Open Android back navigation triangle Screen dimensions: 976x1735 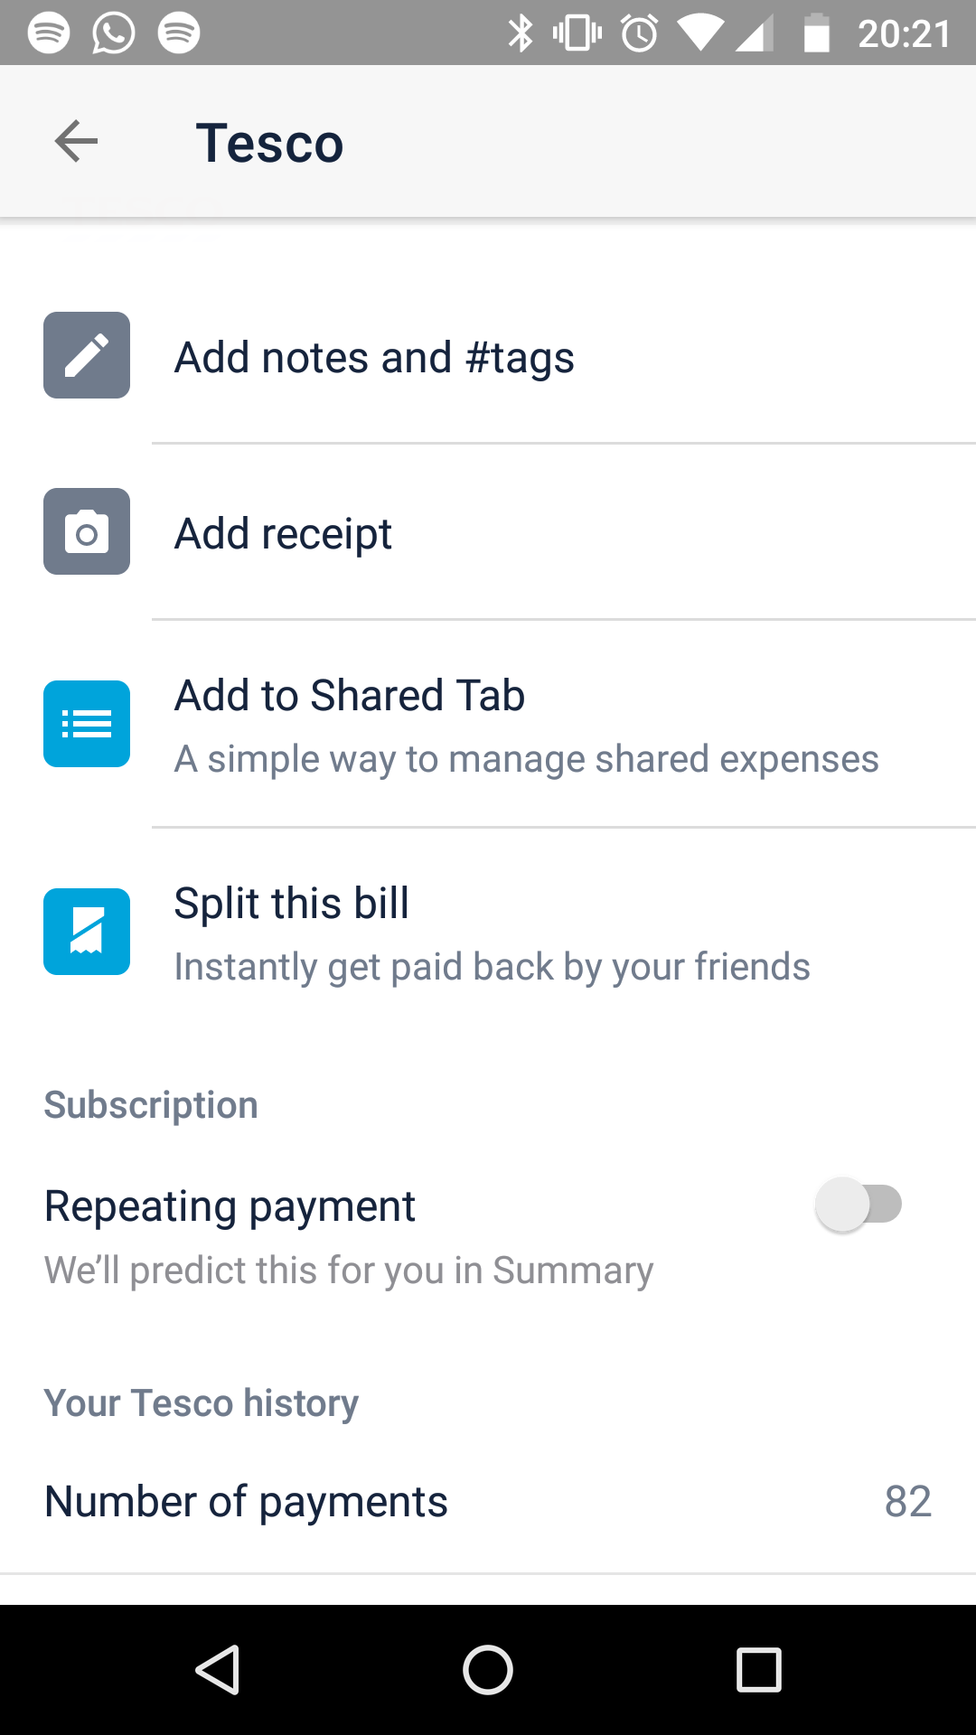[218, 1669]
